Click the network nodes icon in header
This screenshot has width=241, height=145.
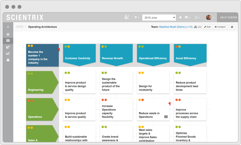[127, 17]
